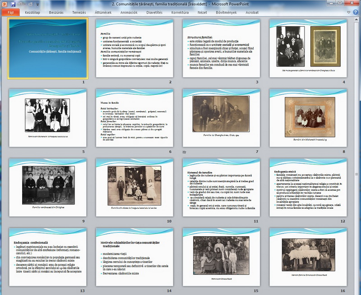Click the Undo arrow icon
361x295 pixels.
[x=20, y=4]
